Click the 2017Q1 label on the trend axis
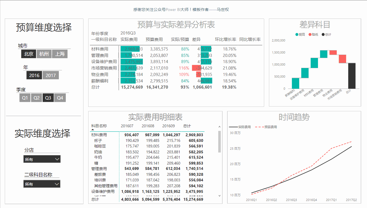367x208 pixels. [331, 200]
